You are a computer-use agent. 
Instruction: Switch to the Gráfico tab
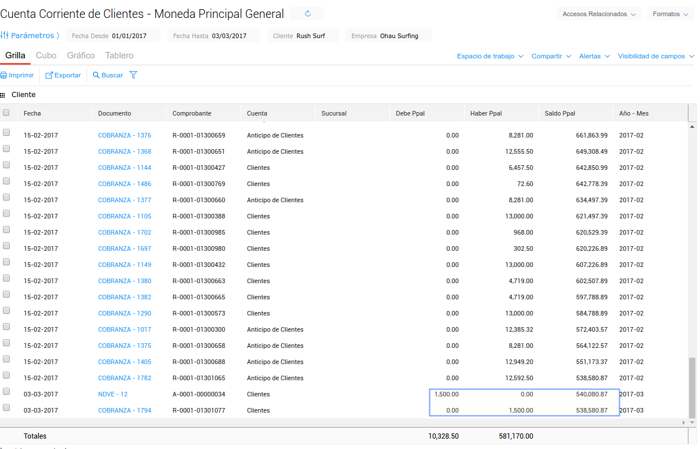[81, 55]
